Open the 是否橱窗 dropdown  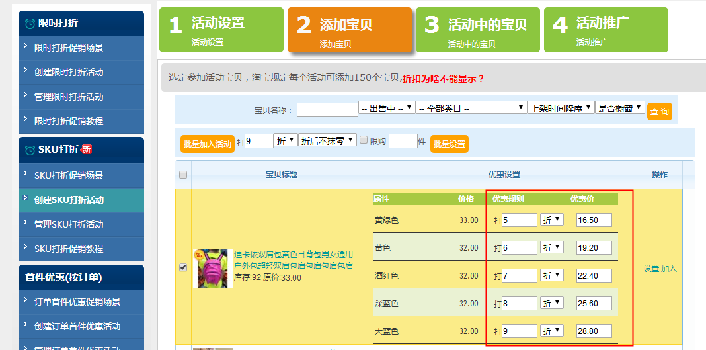point(620,108)
